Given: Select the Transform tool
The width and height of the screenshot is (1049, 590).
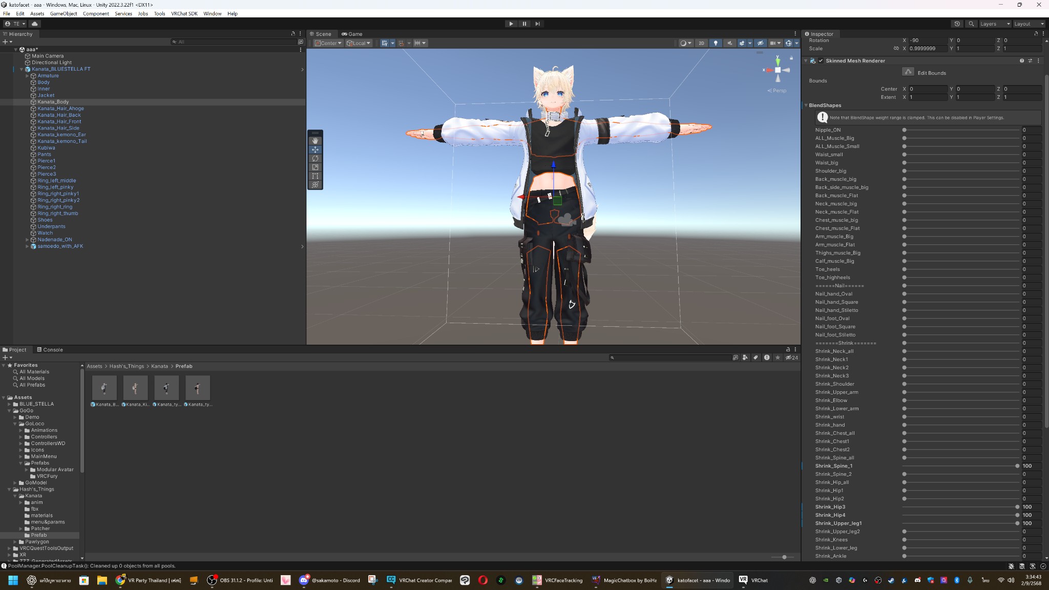Looking at the screenshot, I should tap(315, 184).
